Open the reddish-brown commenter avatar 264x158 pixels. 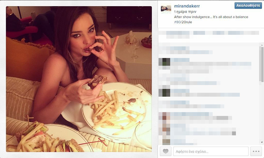point(164,116)
